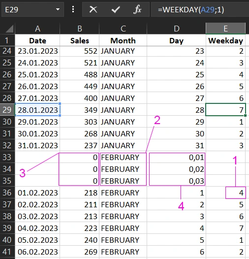Viewport: 249px width, 259px height.
Task: Select the Sales value 488
Action: (80, 74)
